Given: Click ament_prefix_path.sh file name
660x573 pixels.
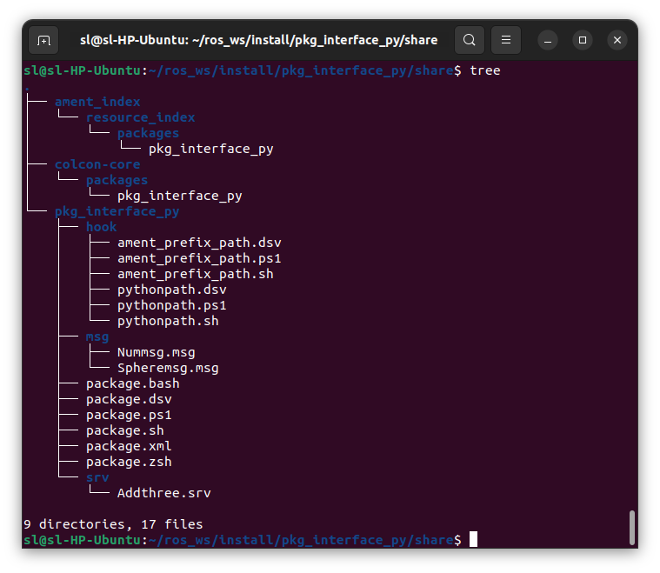Looking at the screenshot, I should pyautogui.click(x=196, y=274).
